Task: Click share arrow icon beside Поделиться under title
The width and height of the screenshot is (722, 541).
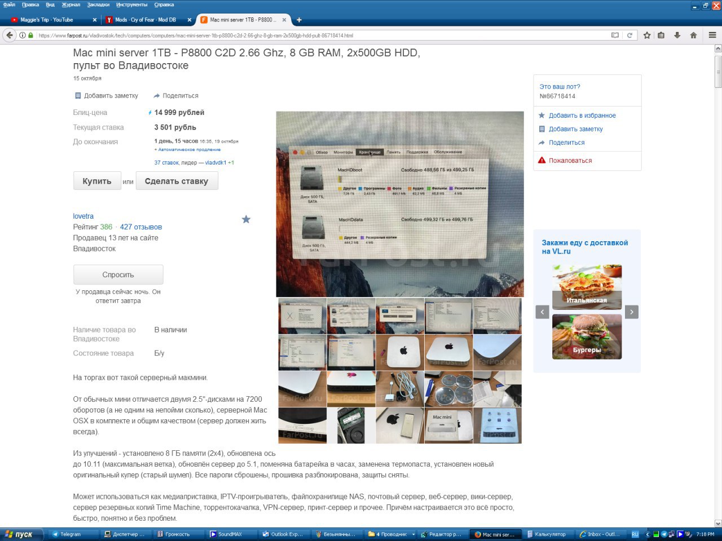Action: [157, 96]
